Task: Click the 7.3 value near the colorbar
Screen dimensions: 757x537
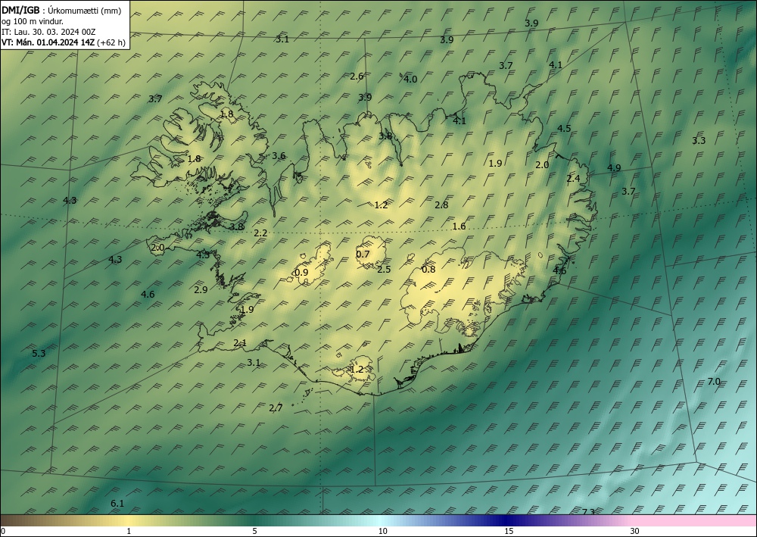Action: 588,512
